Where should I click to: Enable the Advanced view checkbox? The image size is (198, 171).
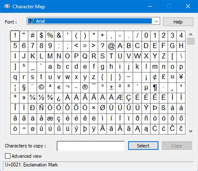8,156
